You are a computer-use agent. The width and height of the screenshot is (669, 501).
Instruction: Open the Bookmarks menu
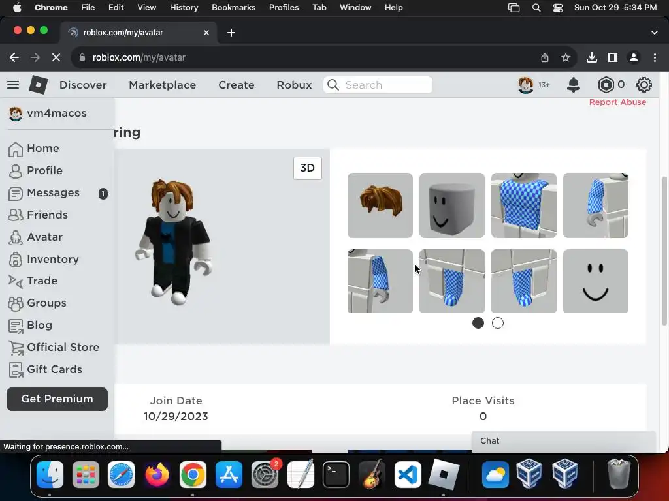(233, 7)
